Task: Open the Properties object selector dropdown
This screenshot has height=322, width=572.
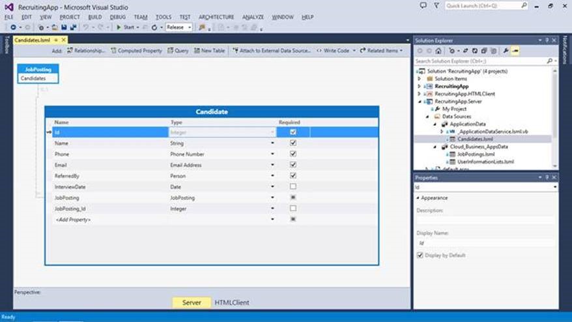Action: (555, 187)
